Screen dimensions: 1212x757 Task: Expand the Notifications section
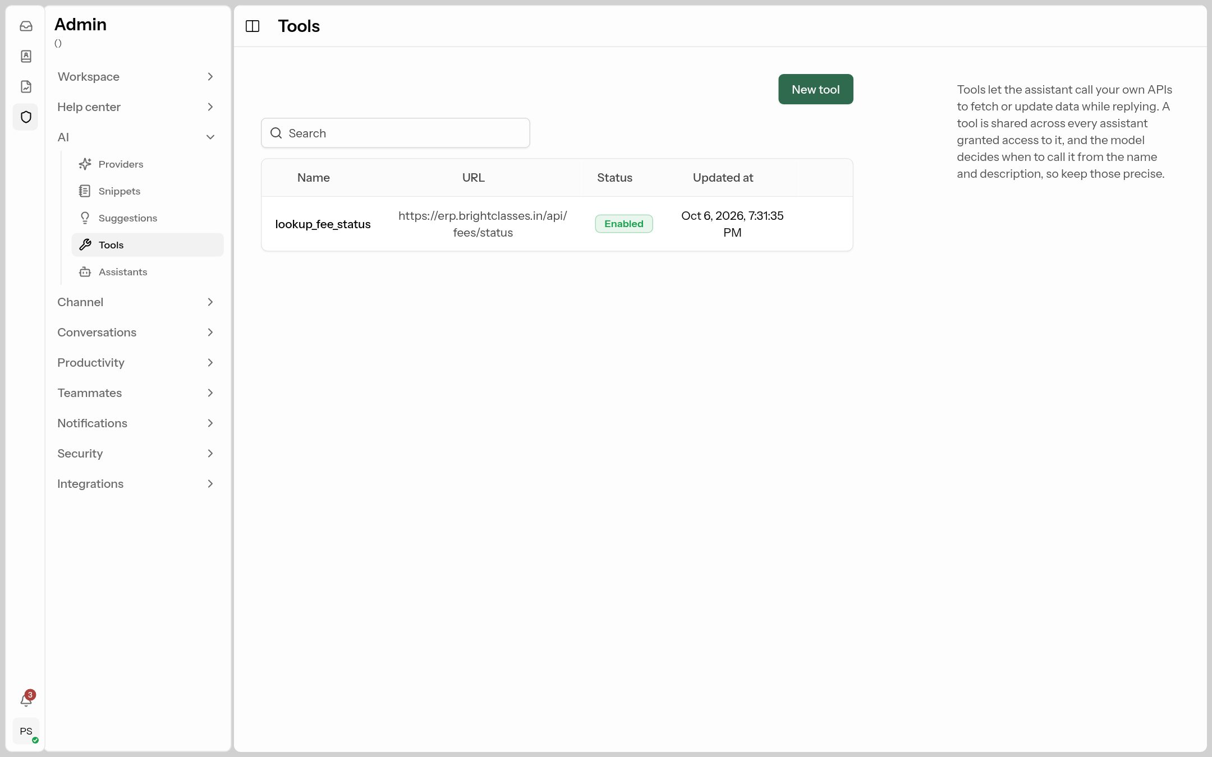pos(136,423)
